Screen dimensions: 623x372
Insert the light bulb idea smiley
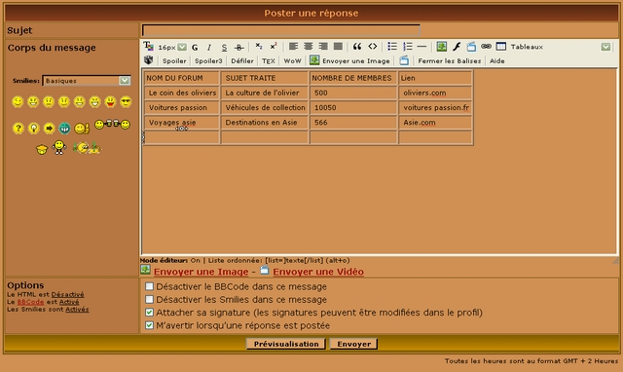pos(33,128)
